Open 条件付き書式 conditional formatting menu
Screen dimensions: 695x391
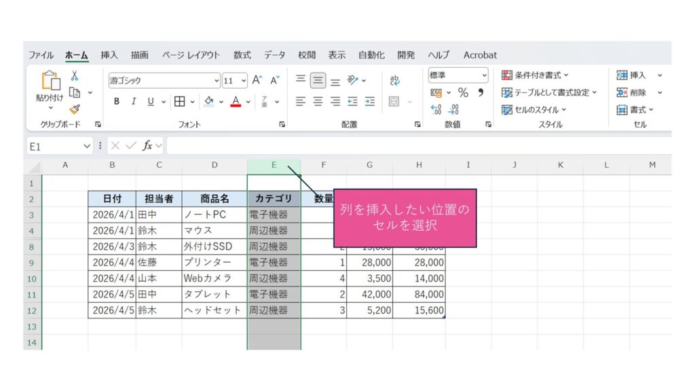[536, 75]
